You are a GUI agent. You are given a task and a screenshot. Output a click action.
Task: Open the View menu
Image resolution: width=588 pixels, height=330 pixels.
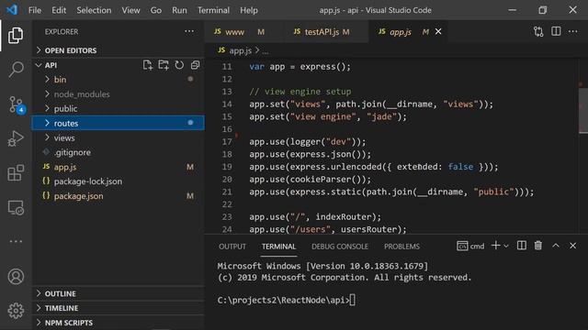[130, 10]
